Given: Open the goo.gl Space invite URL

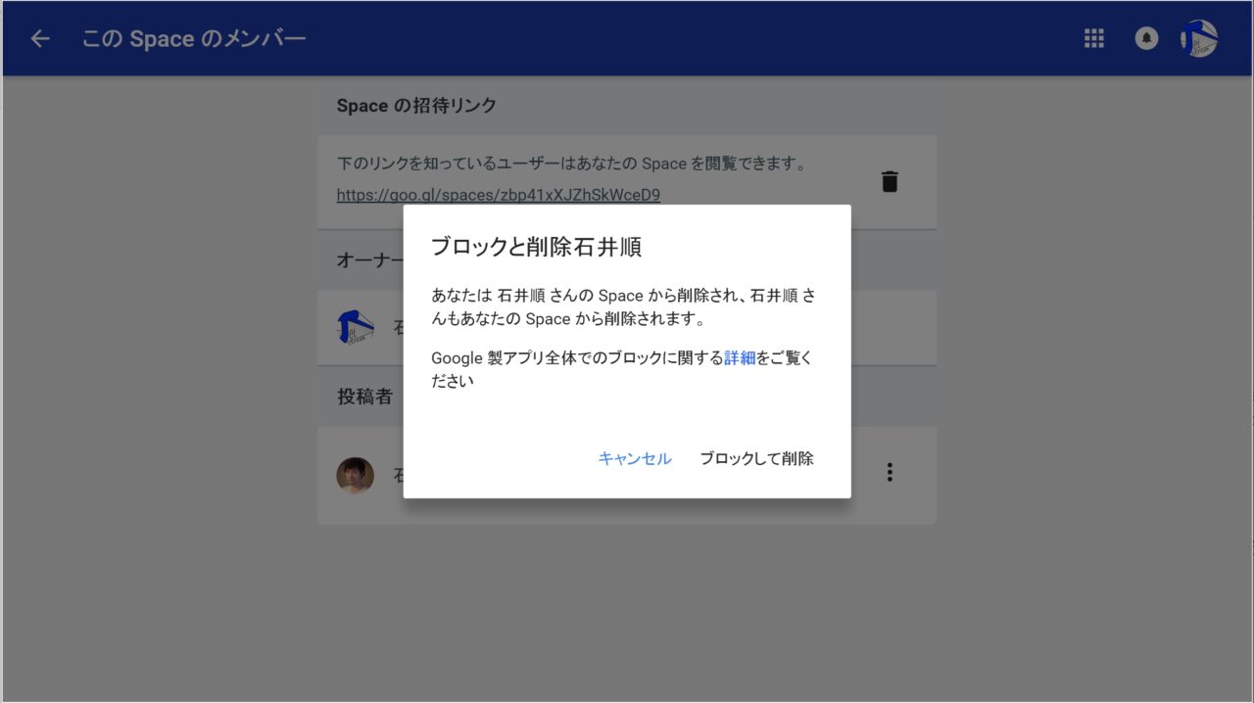Looking at the screenshot, I should (498, 195).
